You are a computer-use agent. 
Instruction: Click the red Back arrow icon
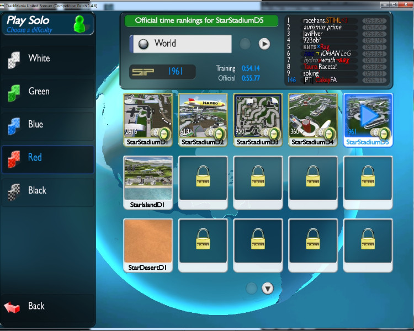click(x=12, y=307)
